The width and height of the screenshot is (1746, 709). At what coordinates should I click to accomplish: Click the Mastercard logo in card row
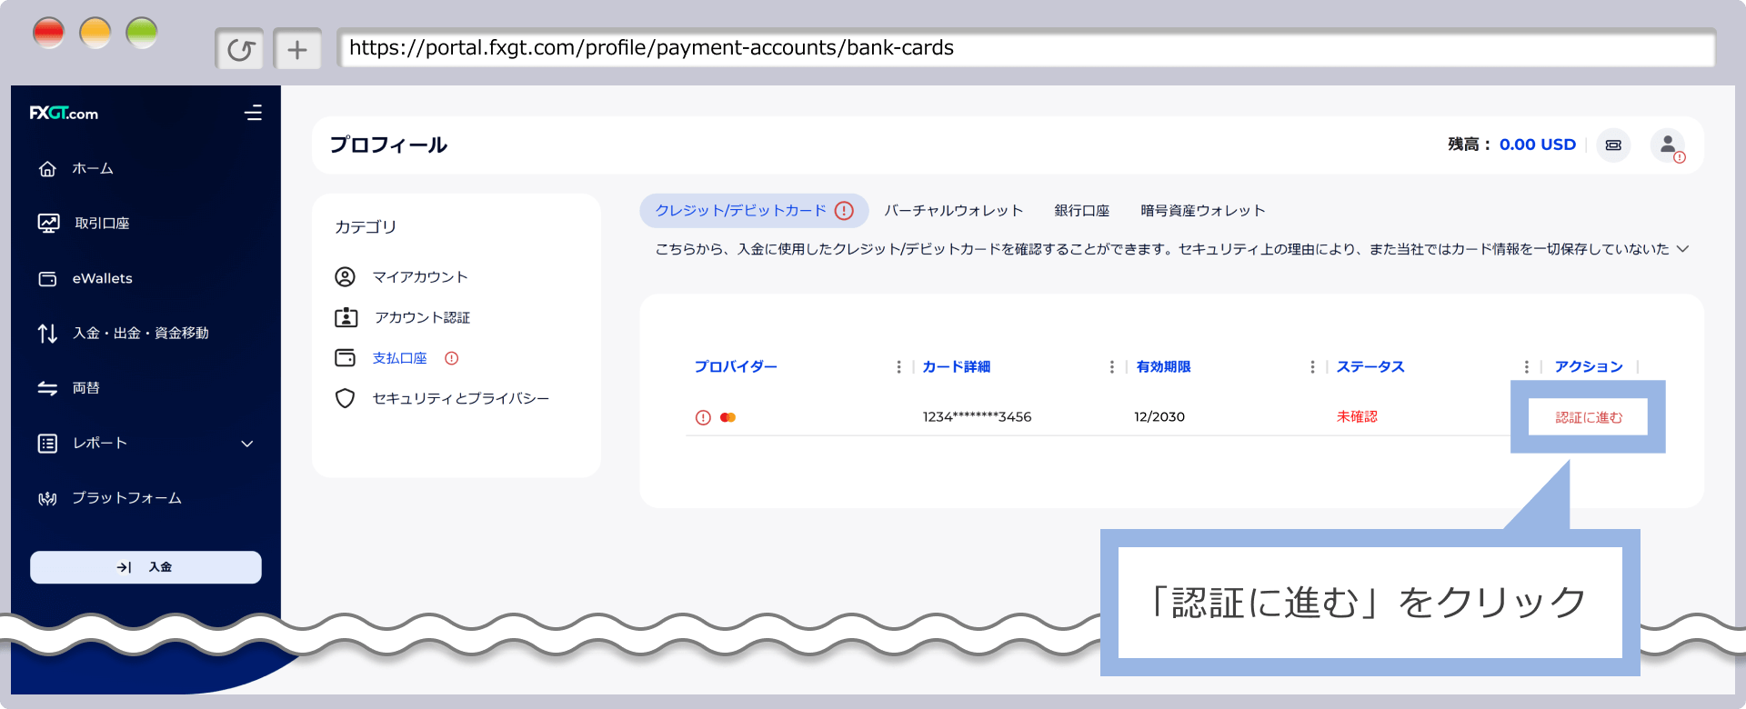tap(727, 418)
